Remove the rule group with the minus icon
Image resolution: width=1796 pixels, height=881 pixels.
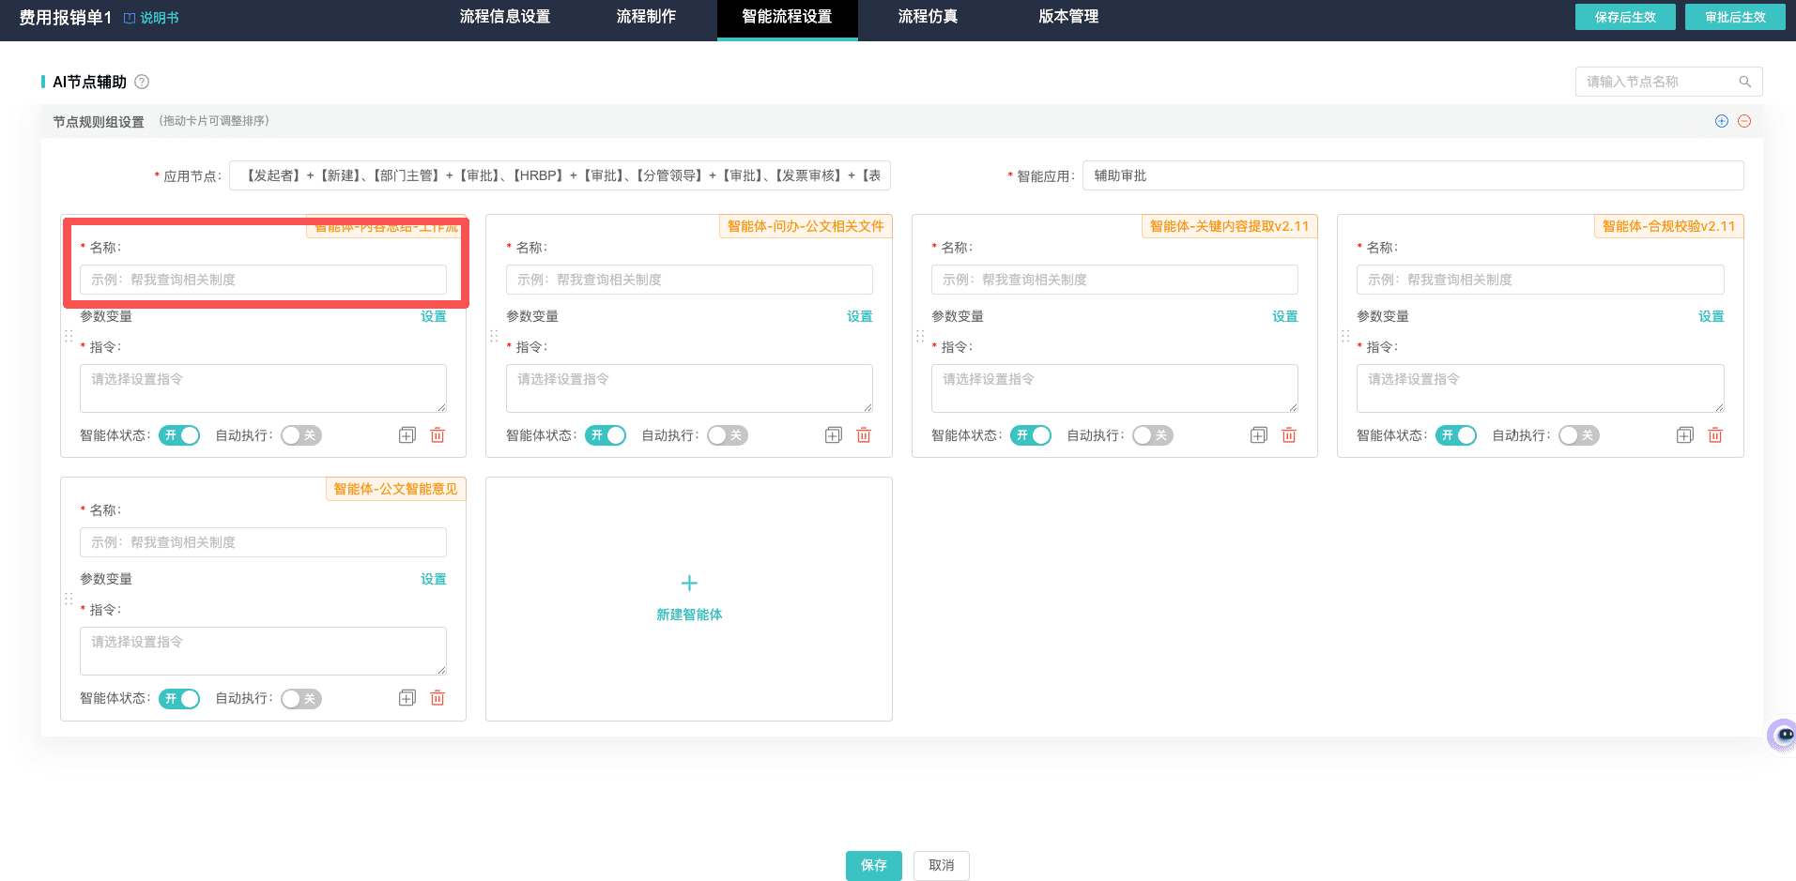pos(1744,121)
